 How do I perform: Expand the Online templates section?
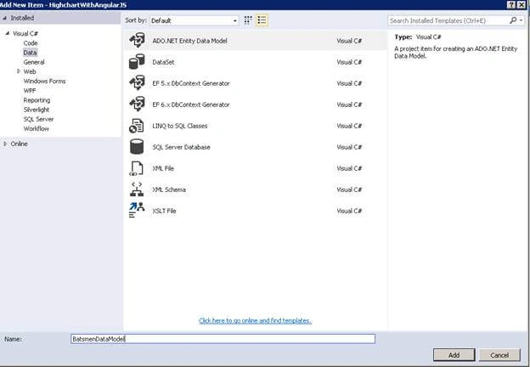pos(5,144)
